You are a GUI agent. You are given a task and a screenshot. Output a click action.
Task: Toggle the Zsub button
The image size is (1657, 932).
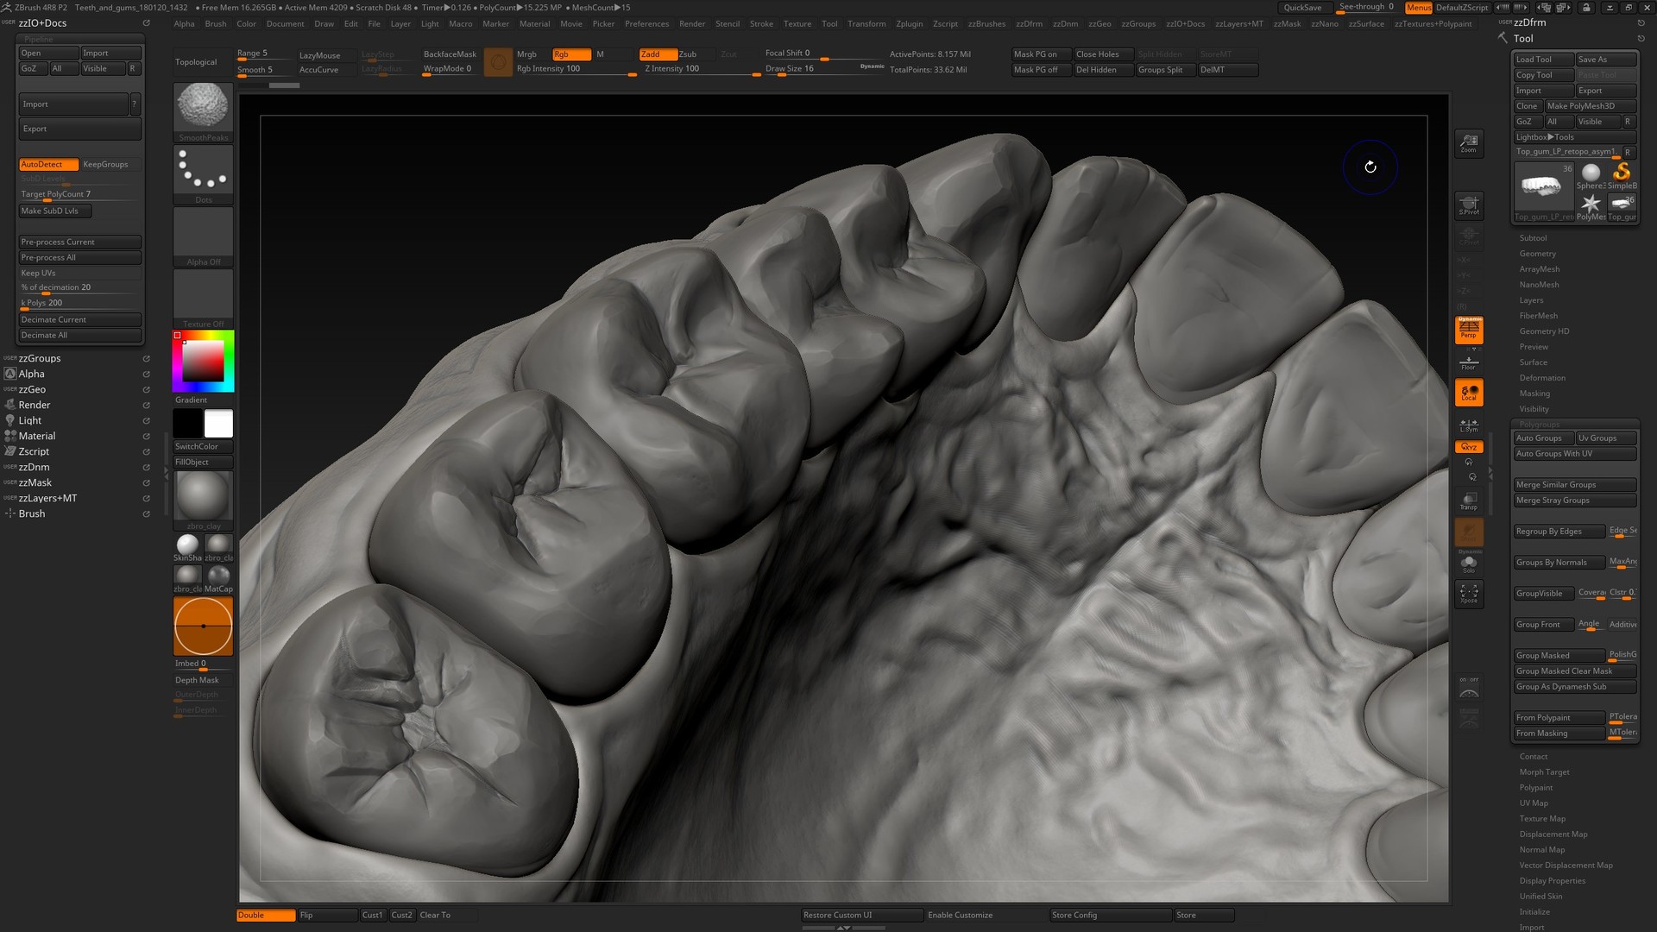[x=695, y=54]
